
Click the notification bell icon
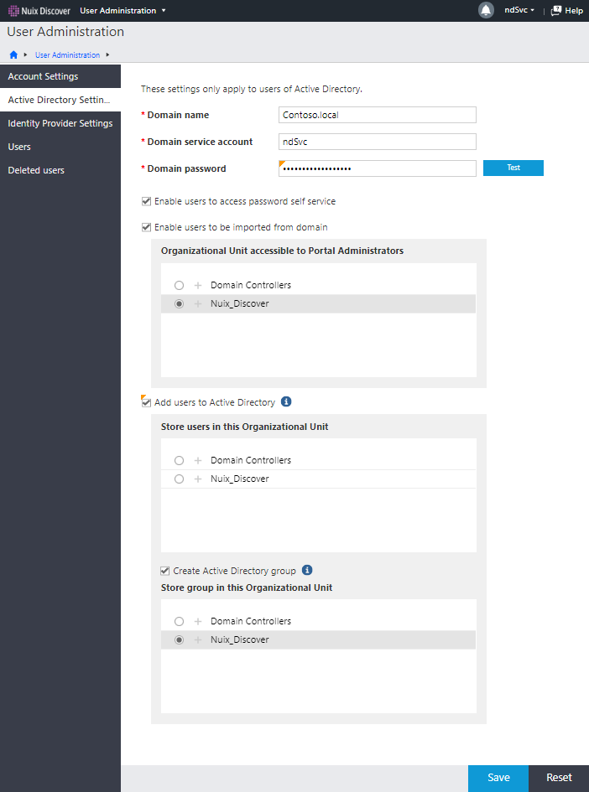tap(486, 10)
